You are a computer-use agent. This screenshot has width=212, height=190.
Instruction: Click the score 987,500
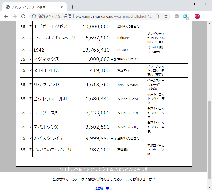[x=100, y=150]
